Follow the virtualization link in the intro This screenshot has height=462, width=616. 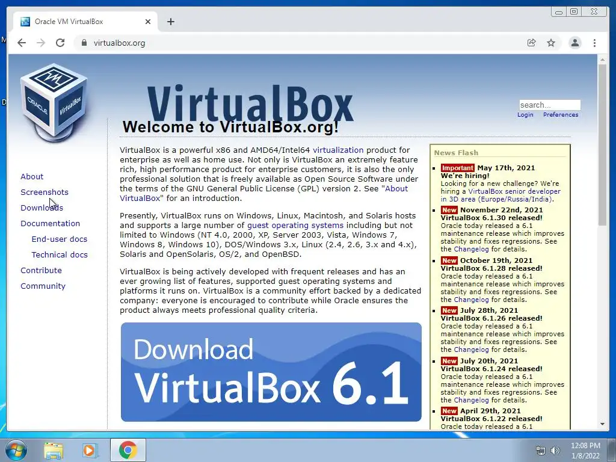(x=338, y=150)
